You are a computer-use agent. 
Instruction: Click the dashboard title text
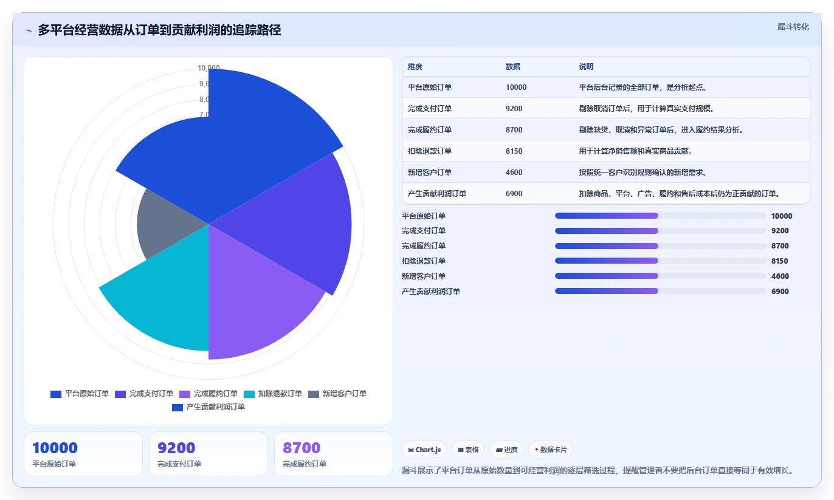159,30
